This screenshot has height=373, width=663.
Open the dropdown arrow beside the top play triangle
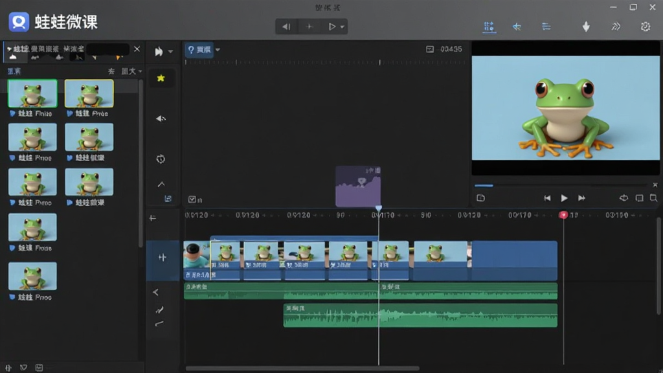coord(342,27)
